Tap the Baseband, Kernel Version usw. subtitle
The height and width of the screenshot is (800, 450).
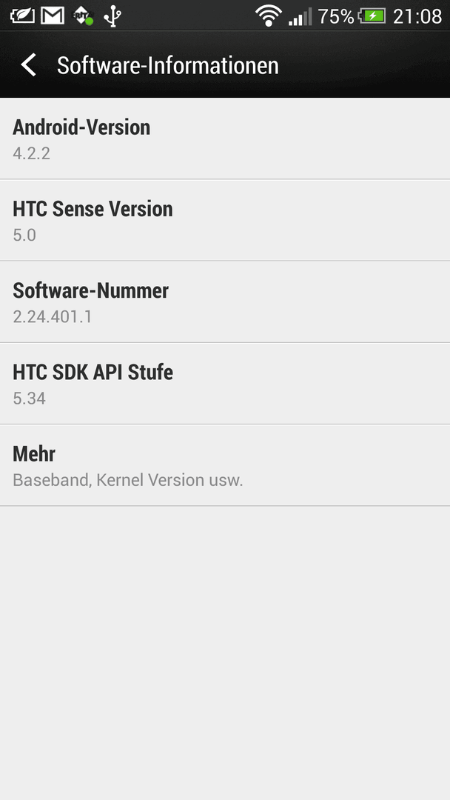tap(128, 480)
